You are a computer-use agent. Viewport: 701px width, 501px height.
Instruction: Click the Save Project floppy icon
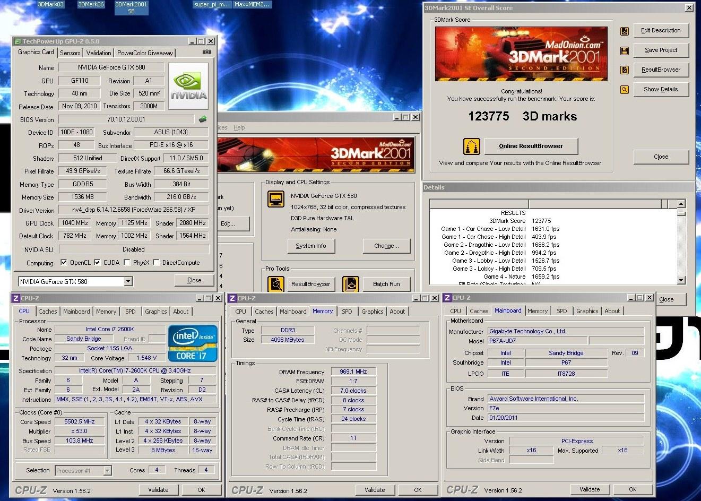(x=625, y=50)
